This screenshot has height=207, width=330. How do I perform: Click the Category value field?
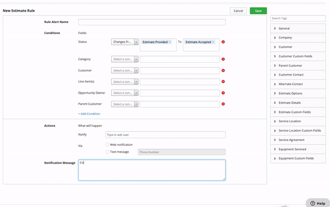(x=180, y=59)
